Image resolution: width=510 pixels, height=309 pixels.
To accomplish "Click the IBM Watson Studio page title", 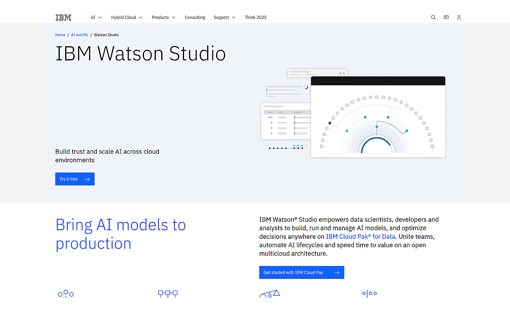I will point(141,54).
